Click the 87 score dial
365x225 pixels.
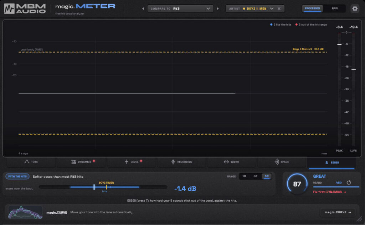tap(297, 184)
